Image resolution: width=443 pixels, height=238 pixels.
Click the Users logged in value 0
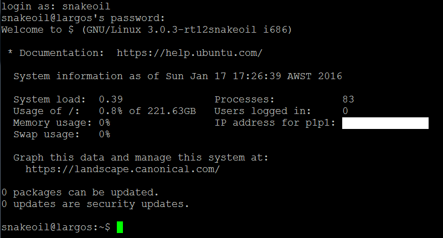click(345, 111)
